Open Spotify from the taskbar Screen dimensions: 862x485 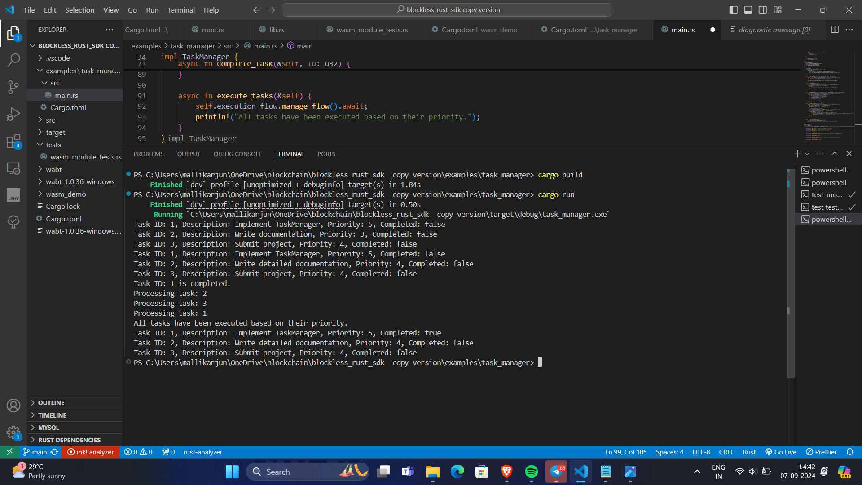coord(531,472)
